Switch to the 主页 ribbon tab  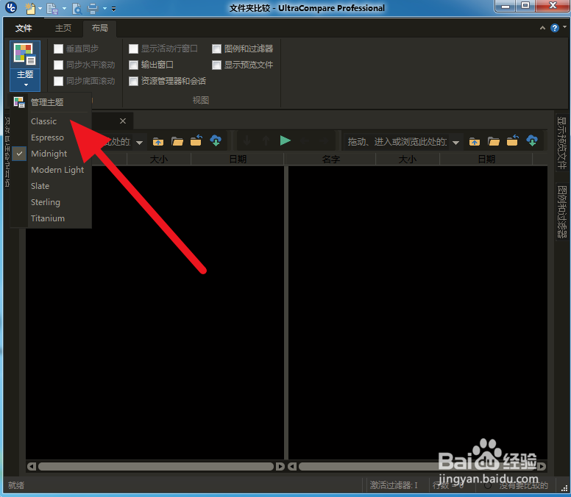tap(63, 28)
